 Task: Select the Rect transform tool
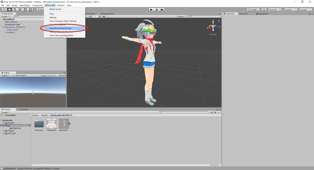[x=25, y=9]
